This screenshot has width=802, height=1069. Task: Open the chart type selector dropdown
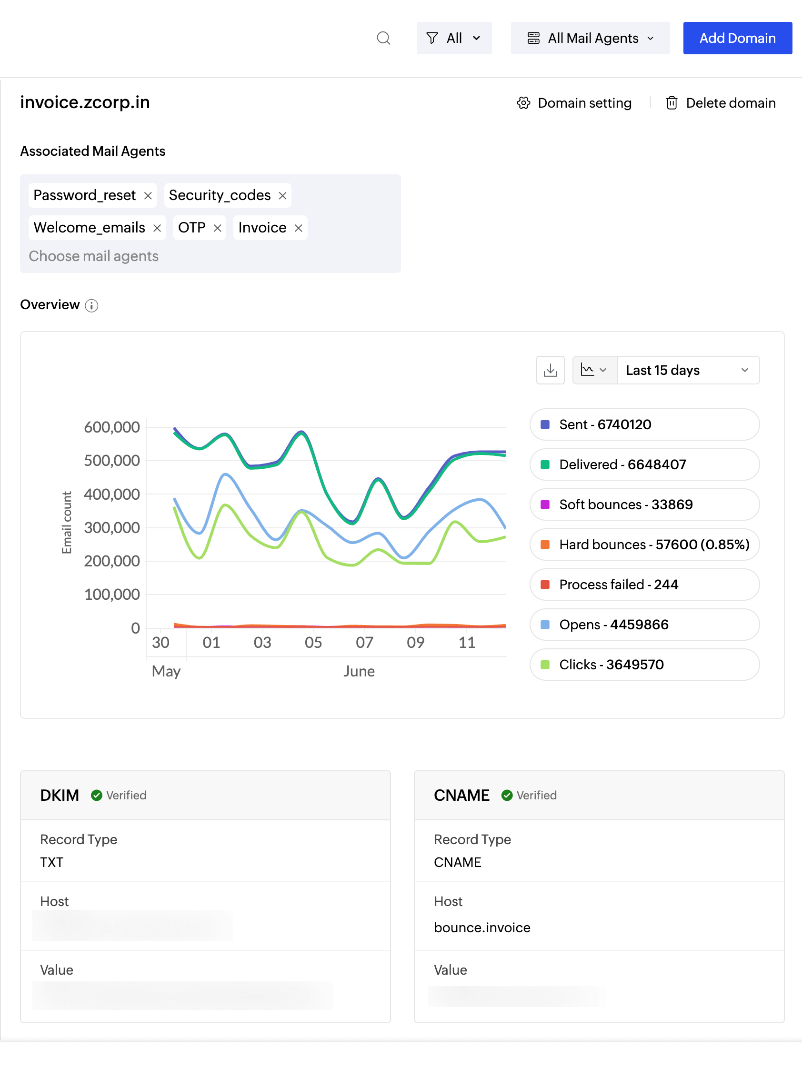click(594, 370)
